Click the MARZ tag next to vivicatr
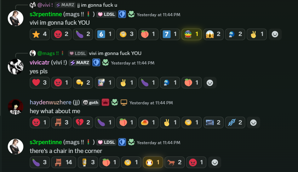298x172 pixels. click(x=80, y=63)
